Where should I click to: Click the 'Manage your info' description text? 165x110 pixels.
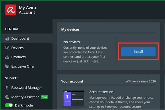(121, 102)
